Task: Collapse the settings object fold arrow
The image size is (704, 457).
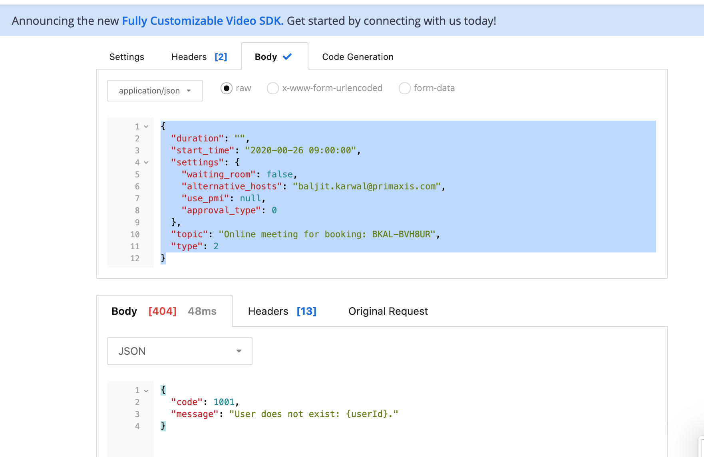Action: tap(146, 163)
